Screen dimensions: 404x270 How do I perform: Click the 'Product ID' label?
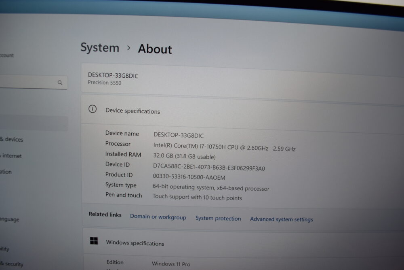tap(119, 174)
